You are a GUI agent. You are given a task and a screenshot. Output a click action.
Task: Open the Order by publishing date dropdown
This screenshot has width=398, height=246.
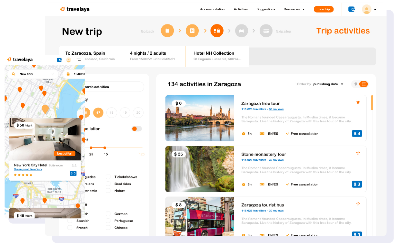coord(328,84)
